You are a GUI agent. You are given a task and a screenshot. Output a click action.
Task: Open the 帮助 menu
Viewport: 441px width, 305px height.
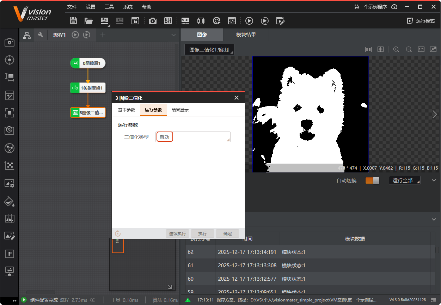[147, 7]
